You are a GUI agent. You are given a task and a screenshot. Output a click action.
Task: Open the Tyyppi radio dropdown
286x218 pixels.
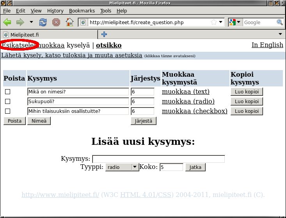point(122,167)
